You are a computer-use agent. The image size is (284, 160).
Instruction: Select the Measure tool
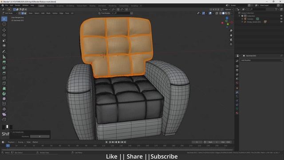pos(4,57)
